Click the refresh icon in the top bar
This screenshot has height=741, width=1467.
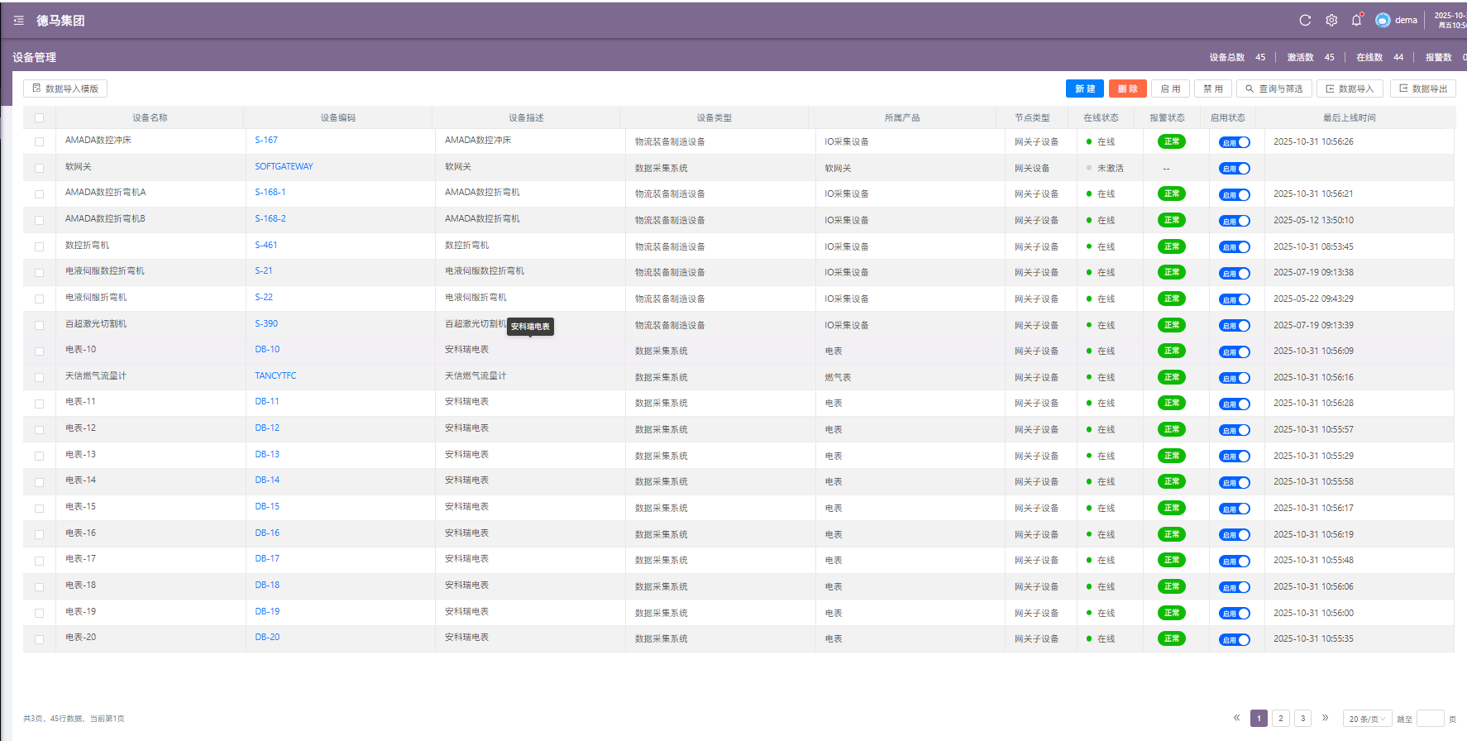pyautogui.click(x=1305, y=21)
